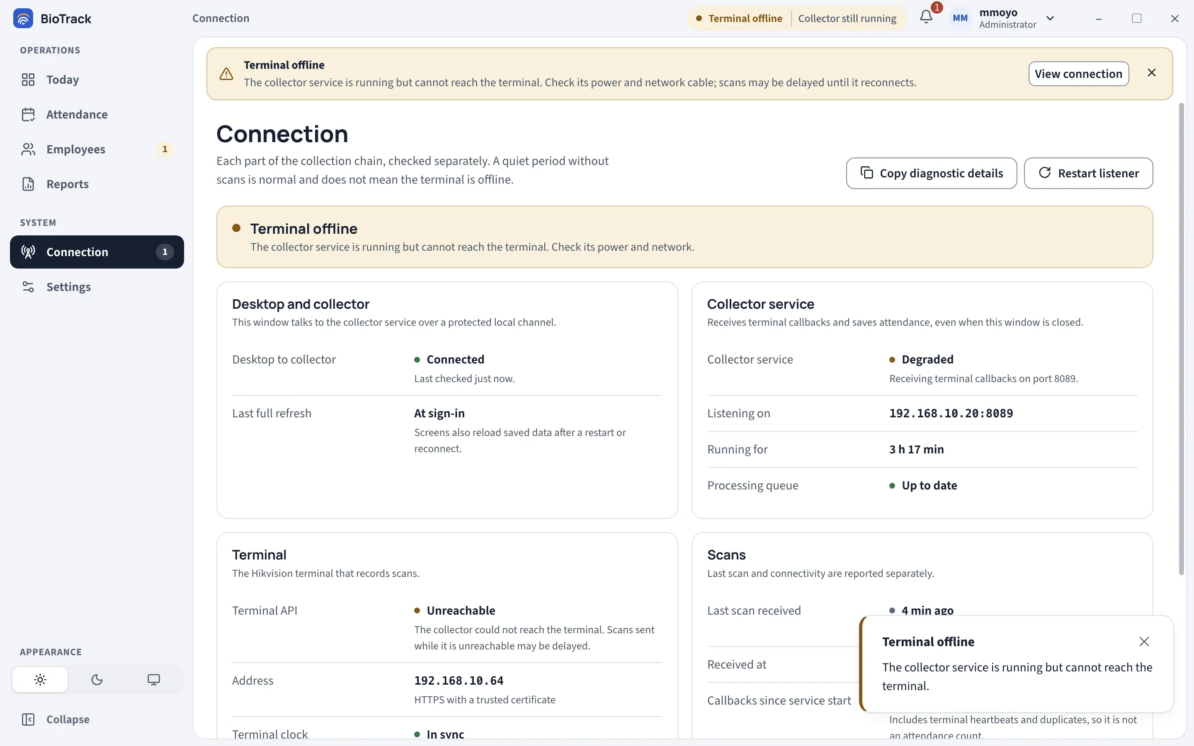Open the Today dashboard
Screen dimensions: 1194x746
pyautogui.click(x=97, y=80)
